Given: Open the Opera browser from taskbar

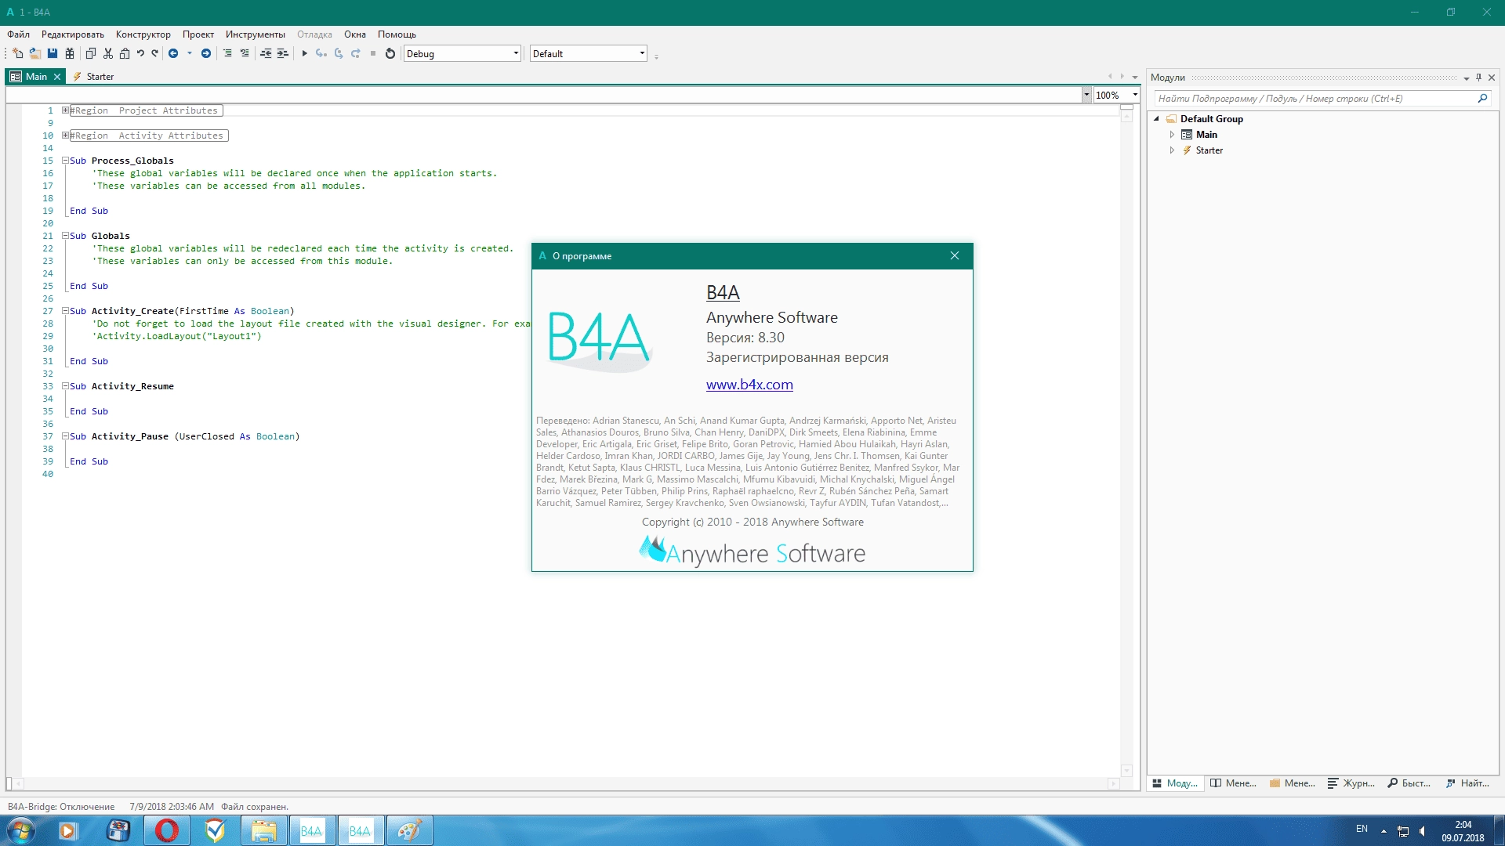Looking at the screenshot, I should click(166, 830).
